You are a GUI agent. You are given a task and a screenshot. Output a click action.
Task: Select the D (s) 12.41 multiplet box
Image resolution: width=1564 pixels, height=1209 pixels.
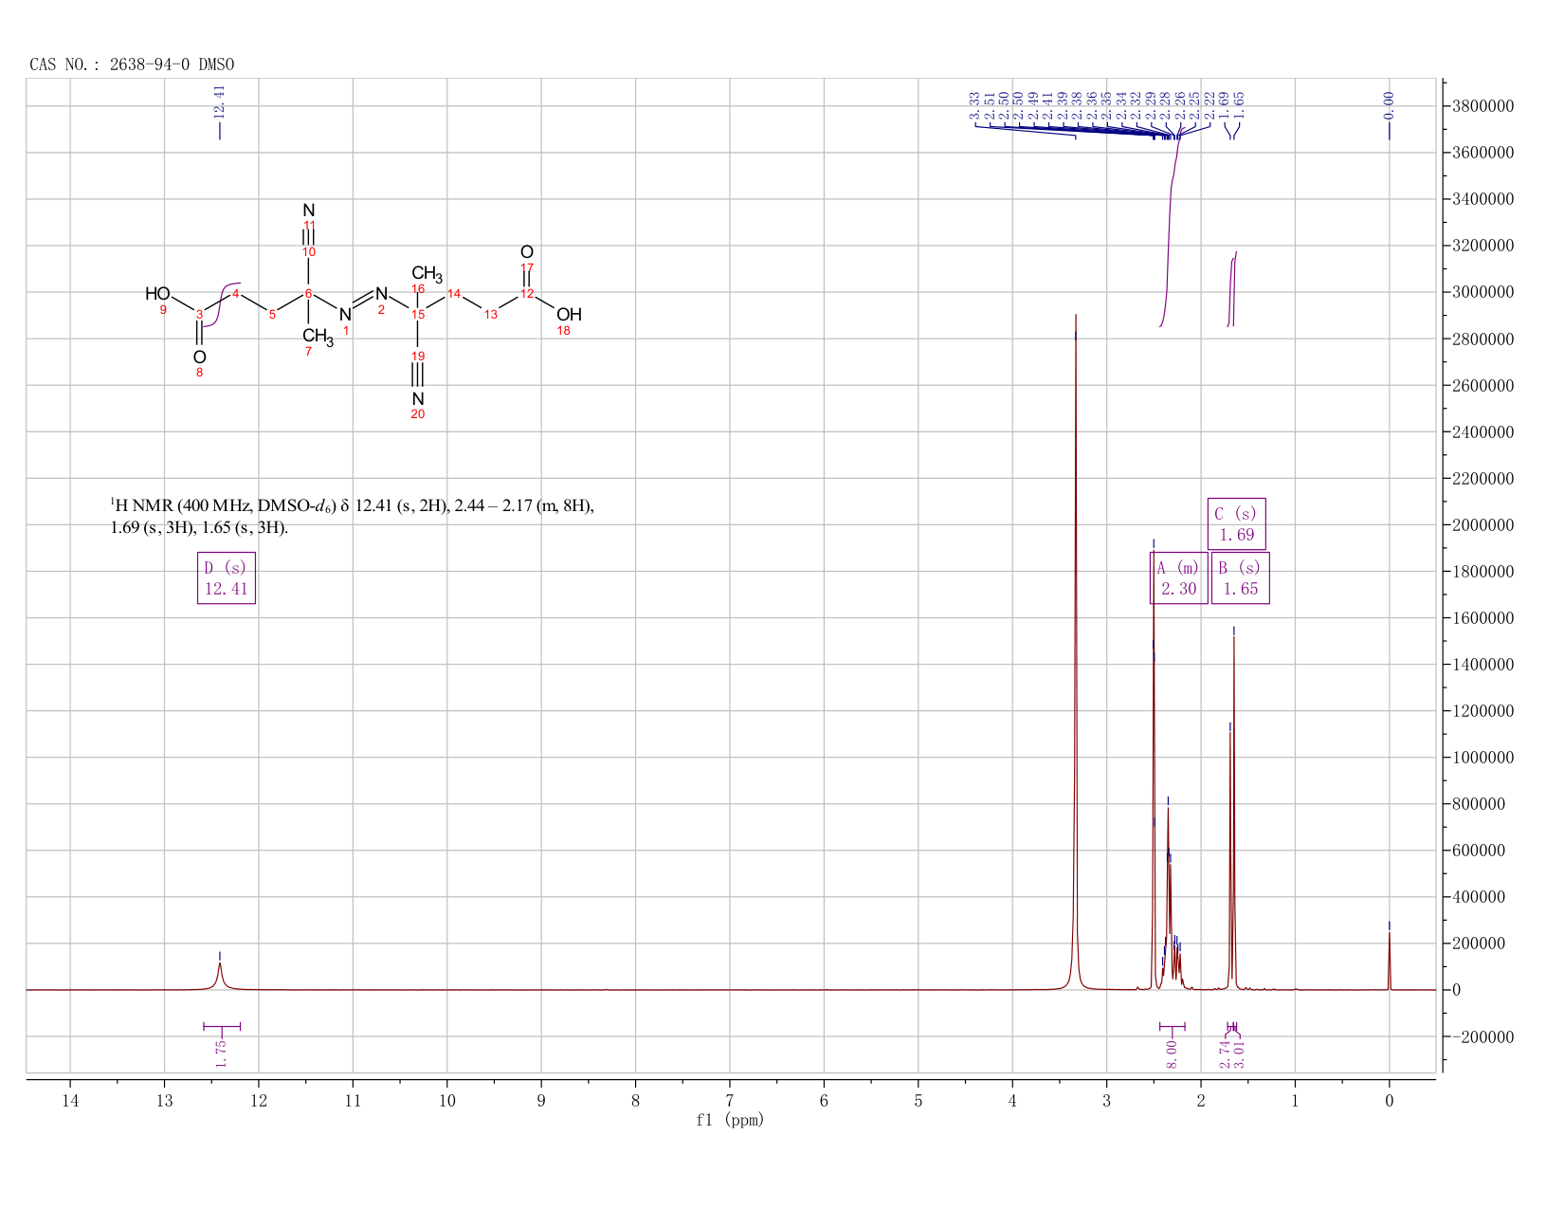(x=227, y=578)
